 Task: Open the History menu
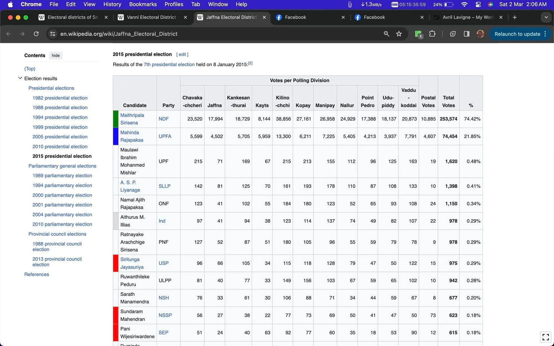(112, 4)
